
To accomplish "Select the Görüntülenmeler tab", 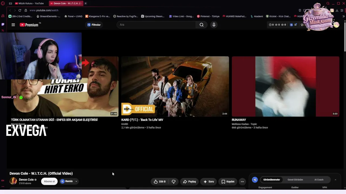I will point(272,180).
